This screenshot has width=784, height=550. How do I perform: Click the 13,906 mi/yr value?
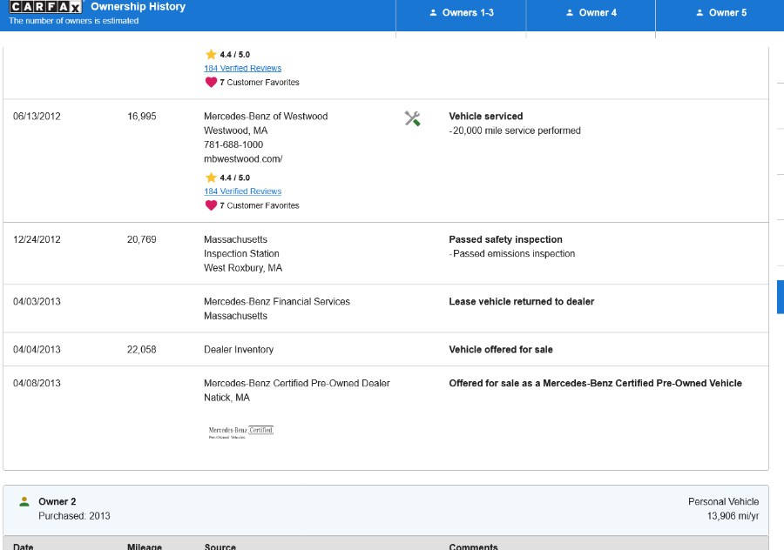(733, 515)
